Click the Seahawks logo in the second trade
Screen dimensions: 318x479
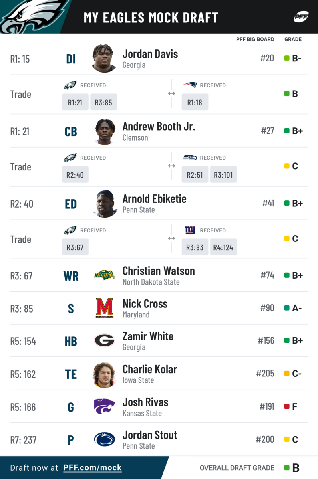click(x=190, y=158)
